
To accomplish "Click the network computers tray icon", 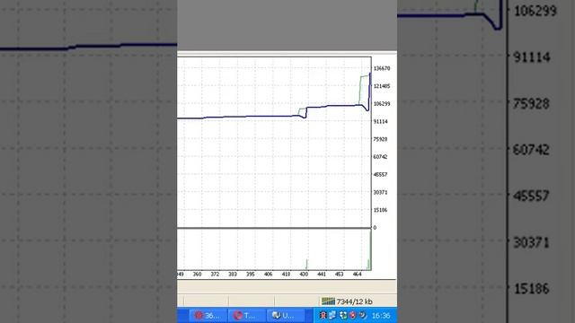I will click(332, 315).
